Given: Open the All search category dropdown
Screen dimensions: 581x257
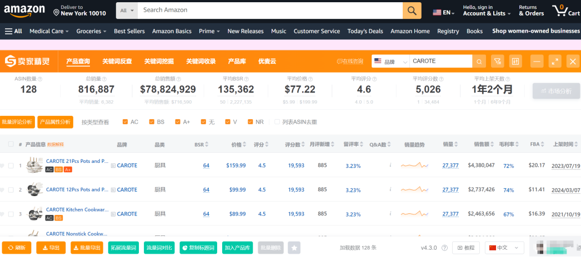Looking at the screenshot, I should click(x=127, y=11).
